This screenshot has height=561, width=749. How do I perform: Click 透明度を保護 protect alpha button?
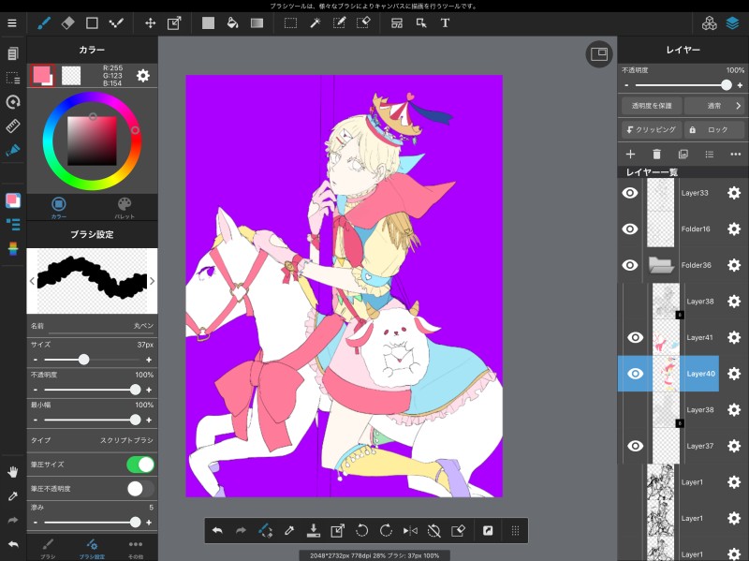pyautogui.click(x=652, y=106)
